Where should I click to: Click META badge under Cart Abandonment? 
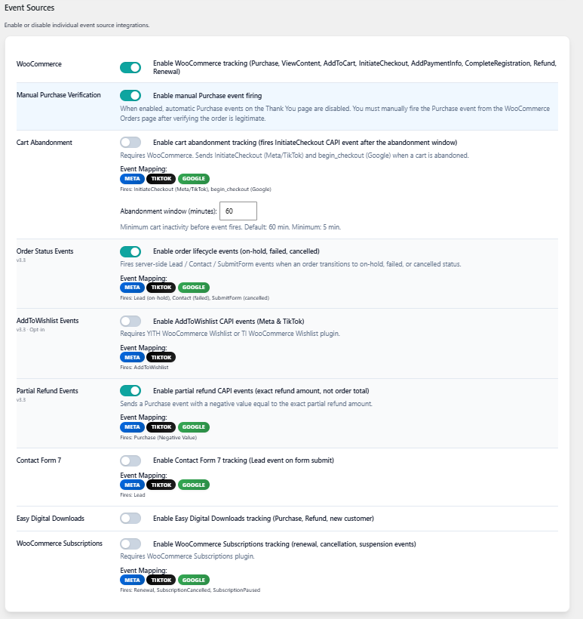coord(132,179)
